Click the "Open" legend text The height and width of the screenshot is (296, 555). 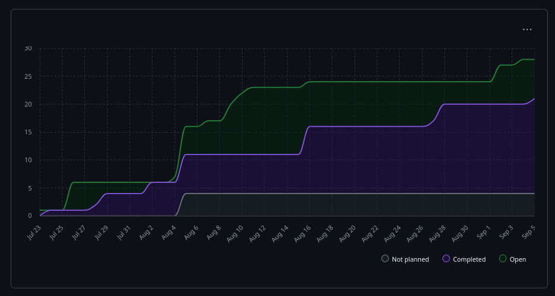518,259
